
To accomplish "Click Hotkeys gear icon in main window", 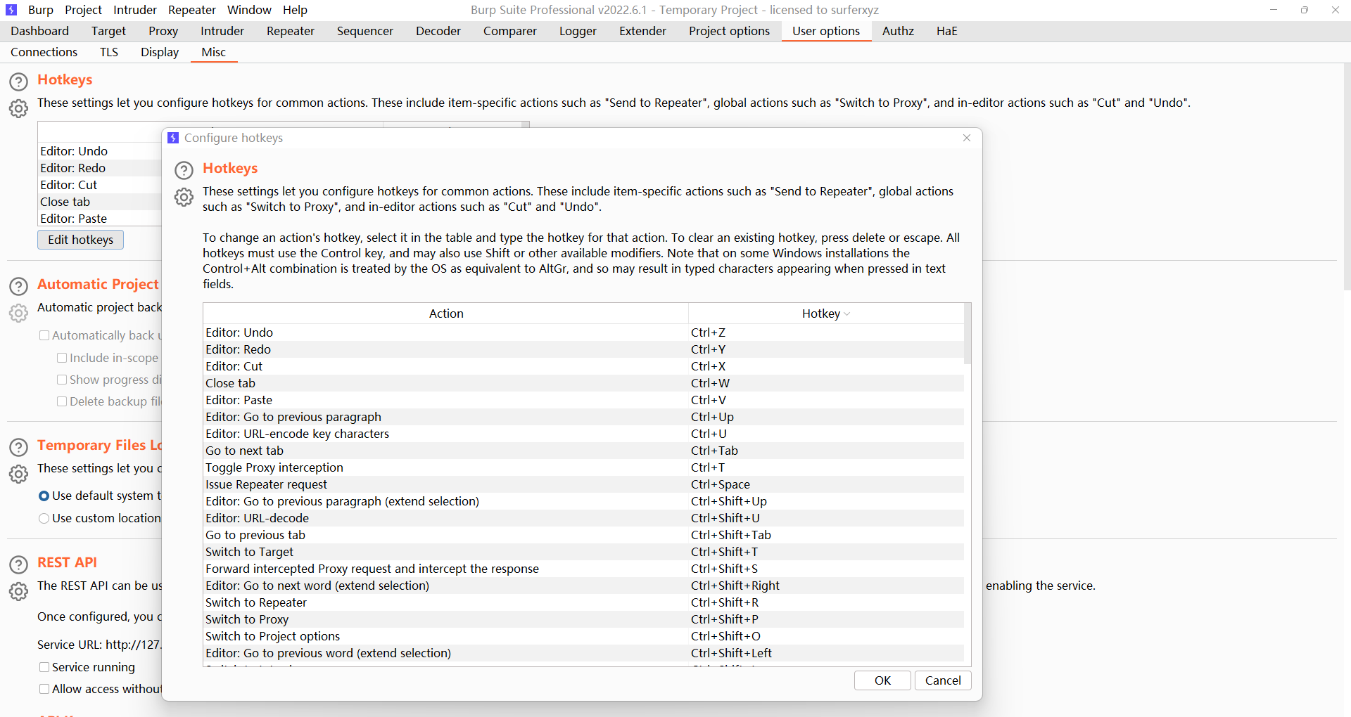I will [x=18, y=108].
